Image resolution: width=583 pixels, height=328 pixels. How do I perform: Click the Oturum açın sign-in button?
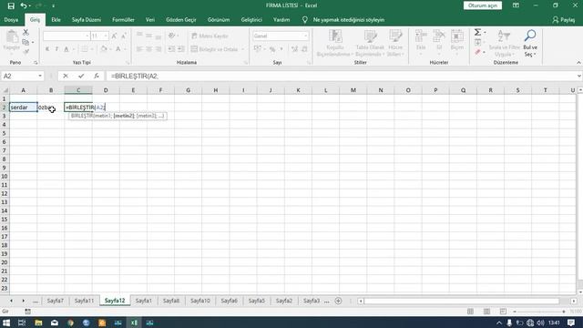click(483, 5)
